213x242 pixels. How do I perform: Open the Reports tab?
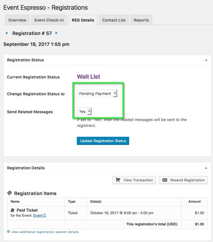click(141, 20)
